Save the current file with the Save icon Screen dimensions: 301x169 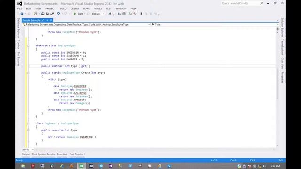tap(47, 14)
